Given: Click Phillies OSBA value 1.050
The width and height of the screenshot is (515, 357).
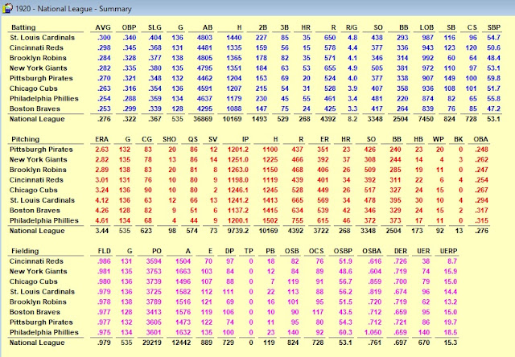Looking at the screenshot, I should coord(373,333).
